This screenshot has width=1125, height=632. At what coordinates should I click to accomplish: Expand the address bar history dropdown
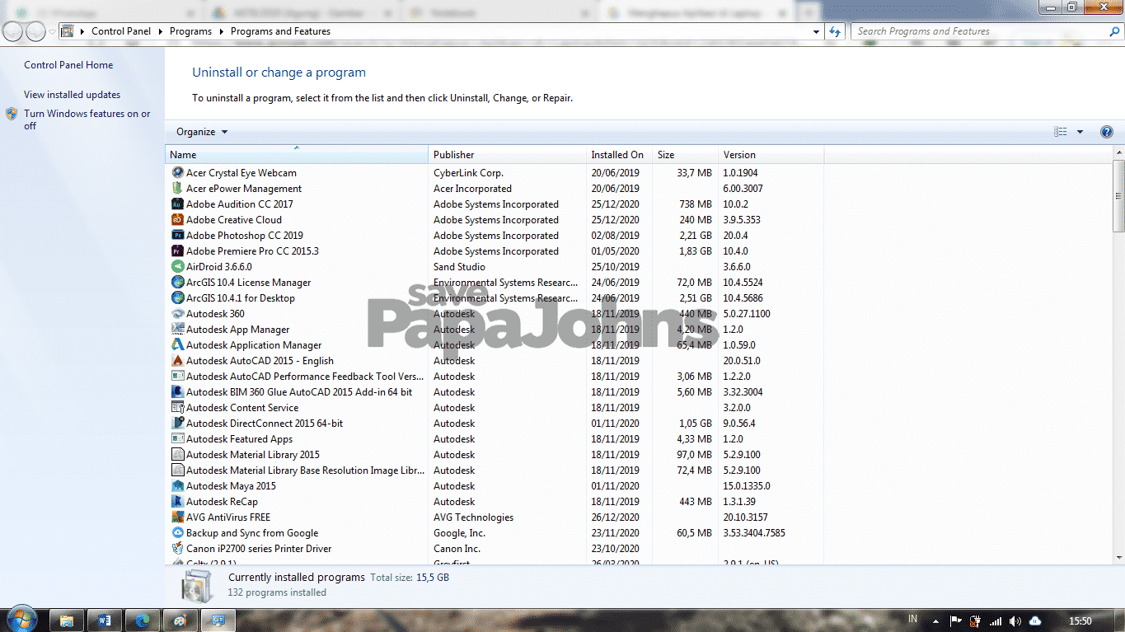point(817,31)
